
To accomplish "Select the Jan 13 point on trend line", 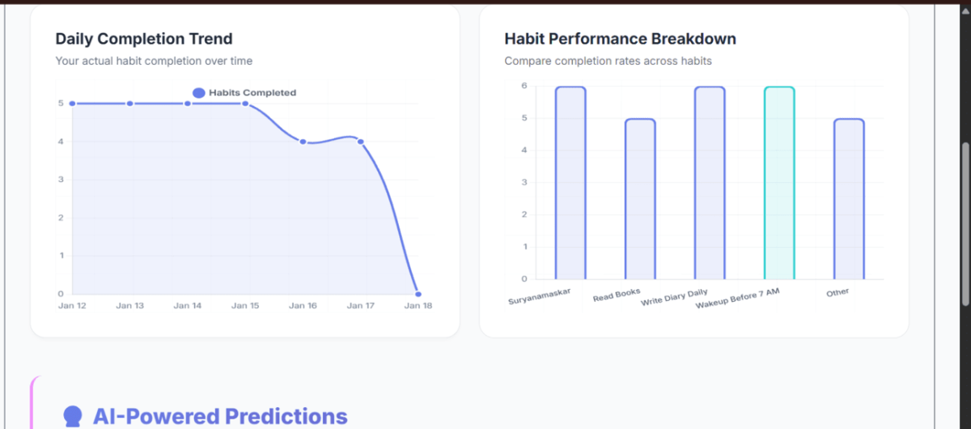I will pyautogui.click(x=130, y=104).
